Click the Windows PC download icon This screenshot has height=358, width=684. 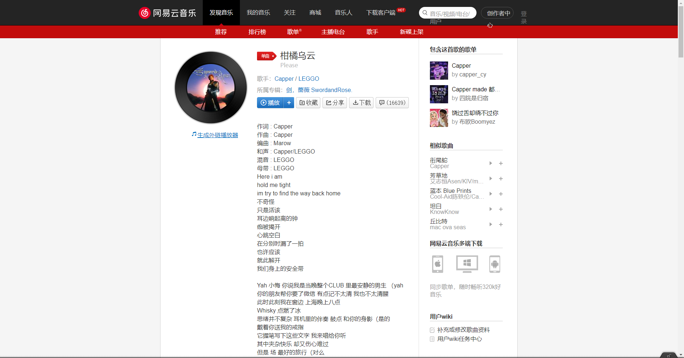click(467, 264)
